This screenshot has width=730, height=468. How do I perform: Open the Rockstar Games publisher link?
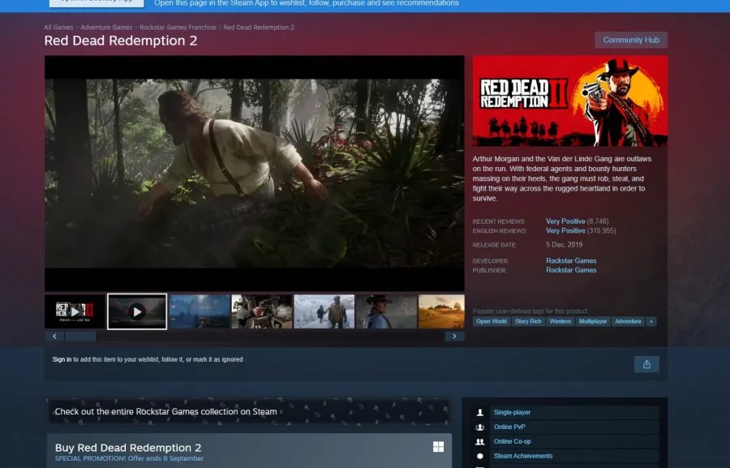coord(571,270)
